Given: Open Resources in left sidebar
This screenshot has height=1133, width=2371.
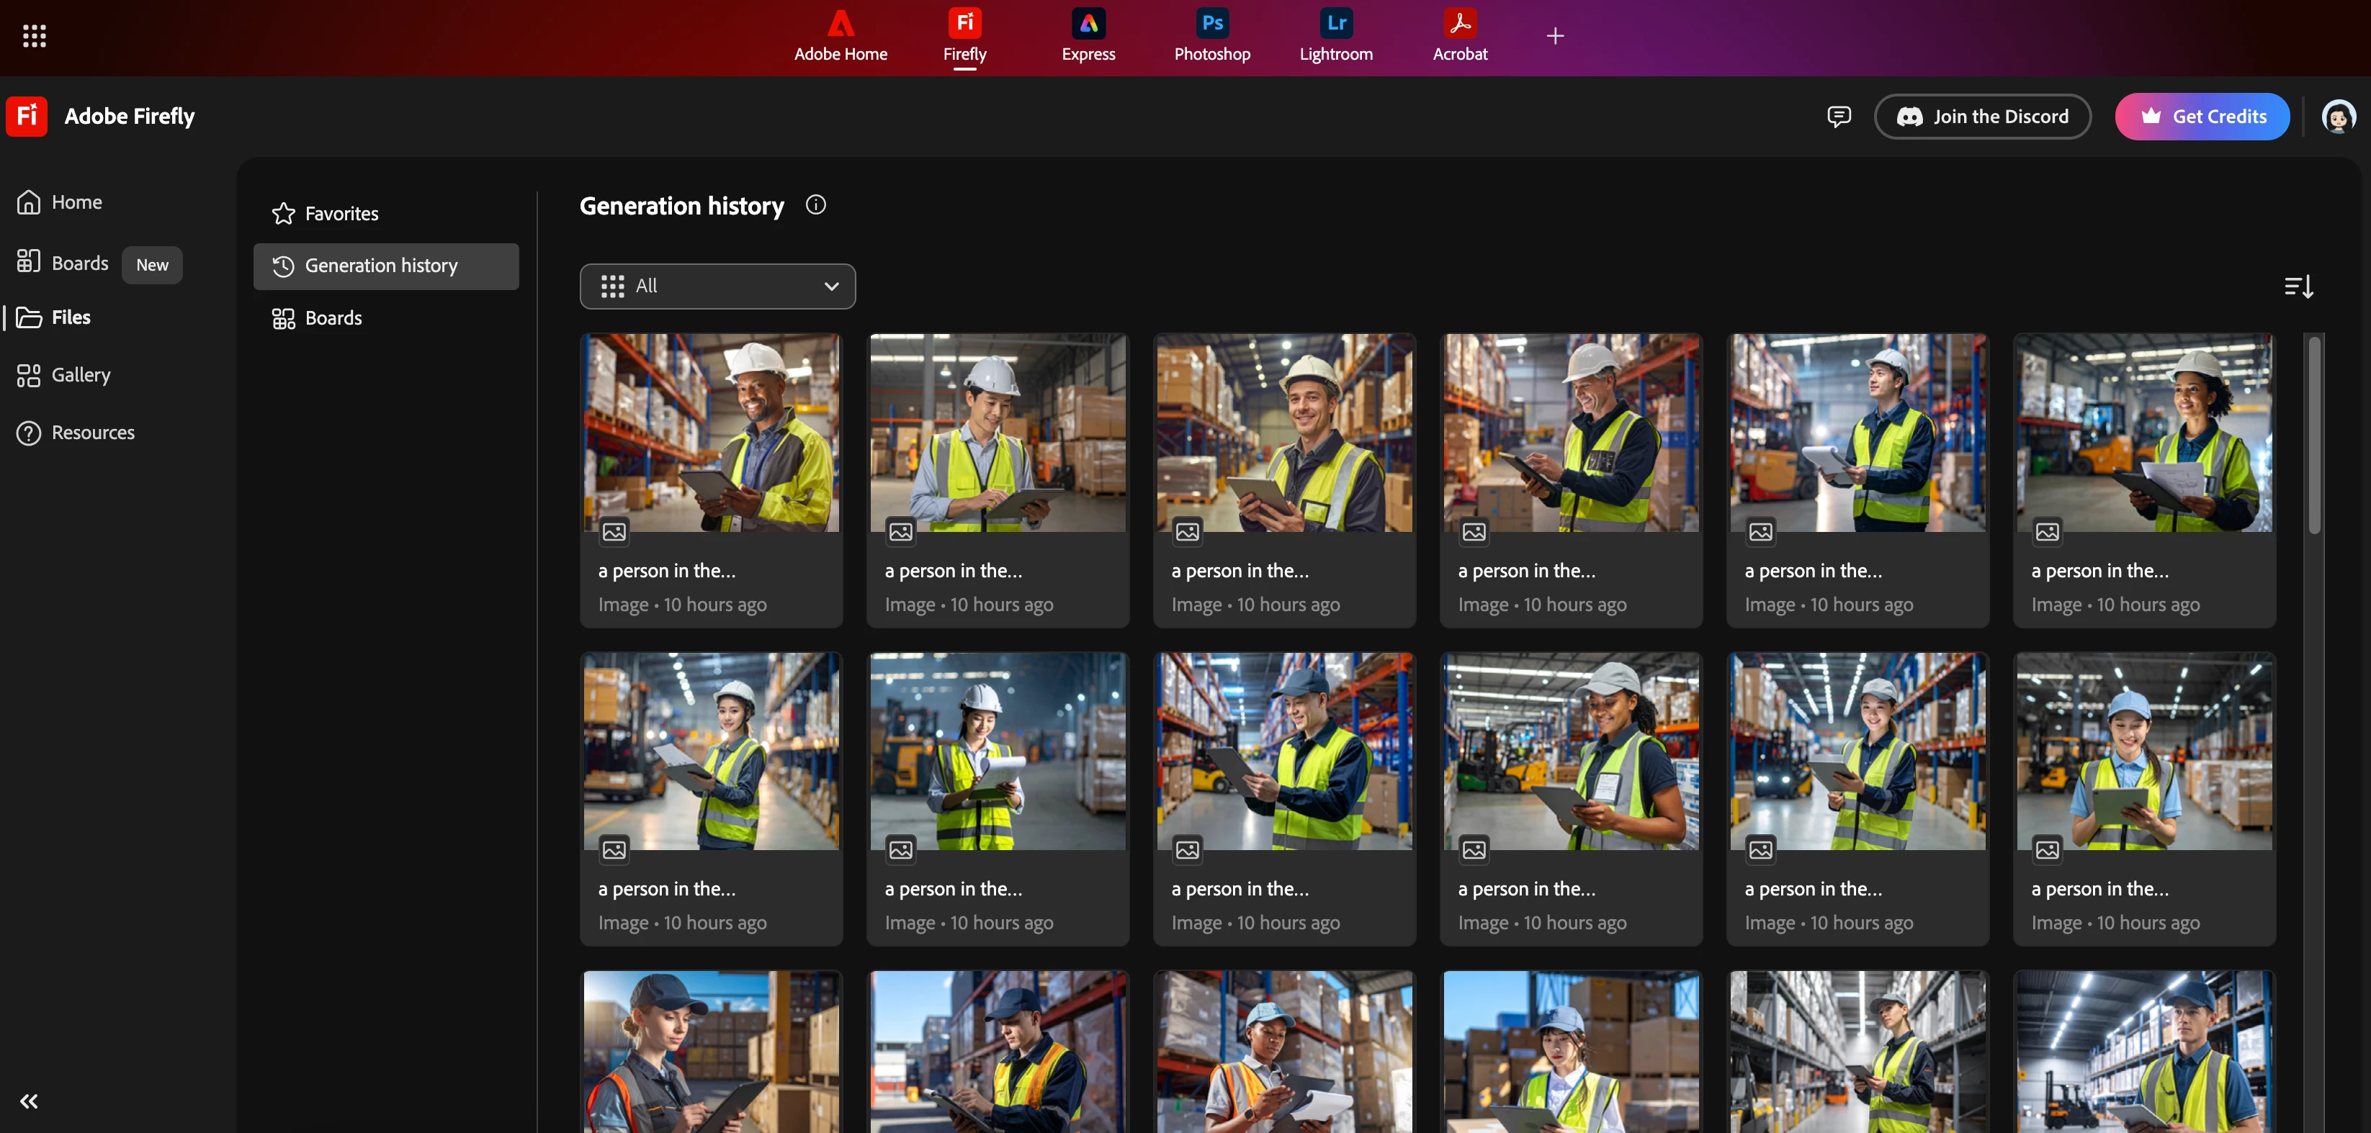Looking at the screenshot, I should pos(92,432).
